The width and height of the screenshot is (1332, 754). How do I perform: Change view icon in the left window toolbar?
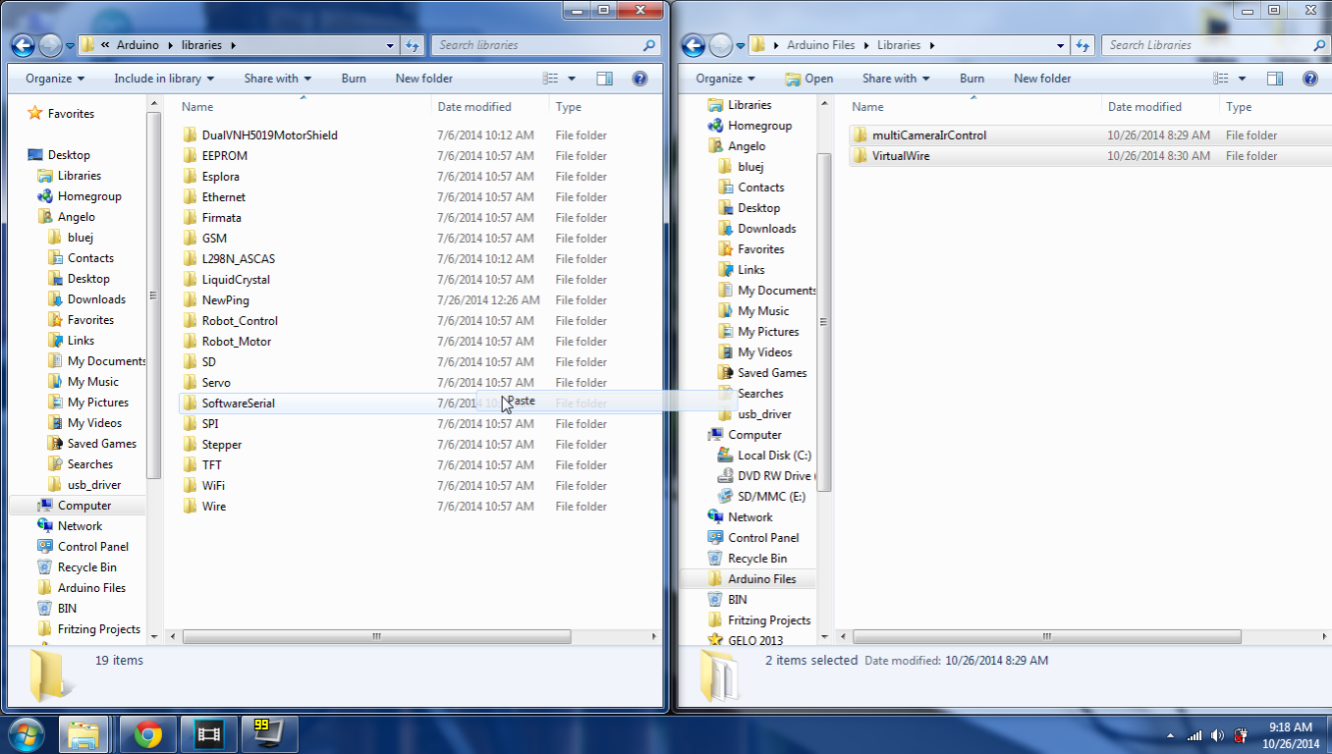pos(551,79)
